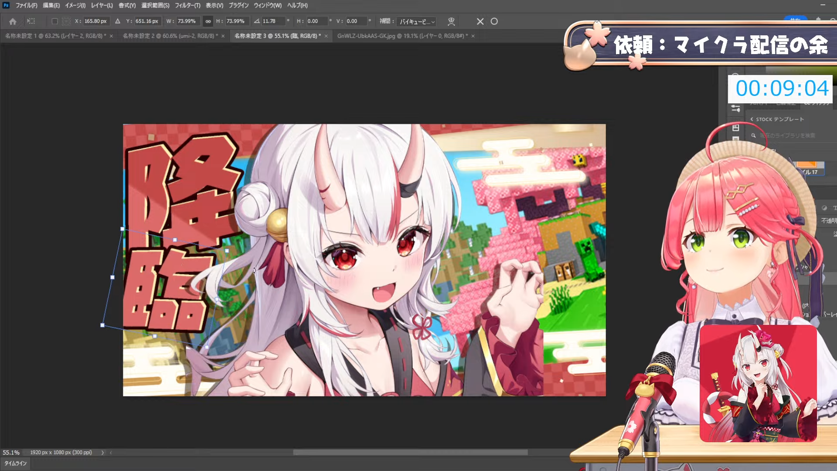The image size is (837, 471).
Task: Open the ヘルプ(H) menu
Action: (x=297, y=5)
